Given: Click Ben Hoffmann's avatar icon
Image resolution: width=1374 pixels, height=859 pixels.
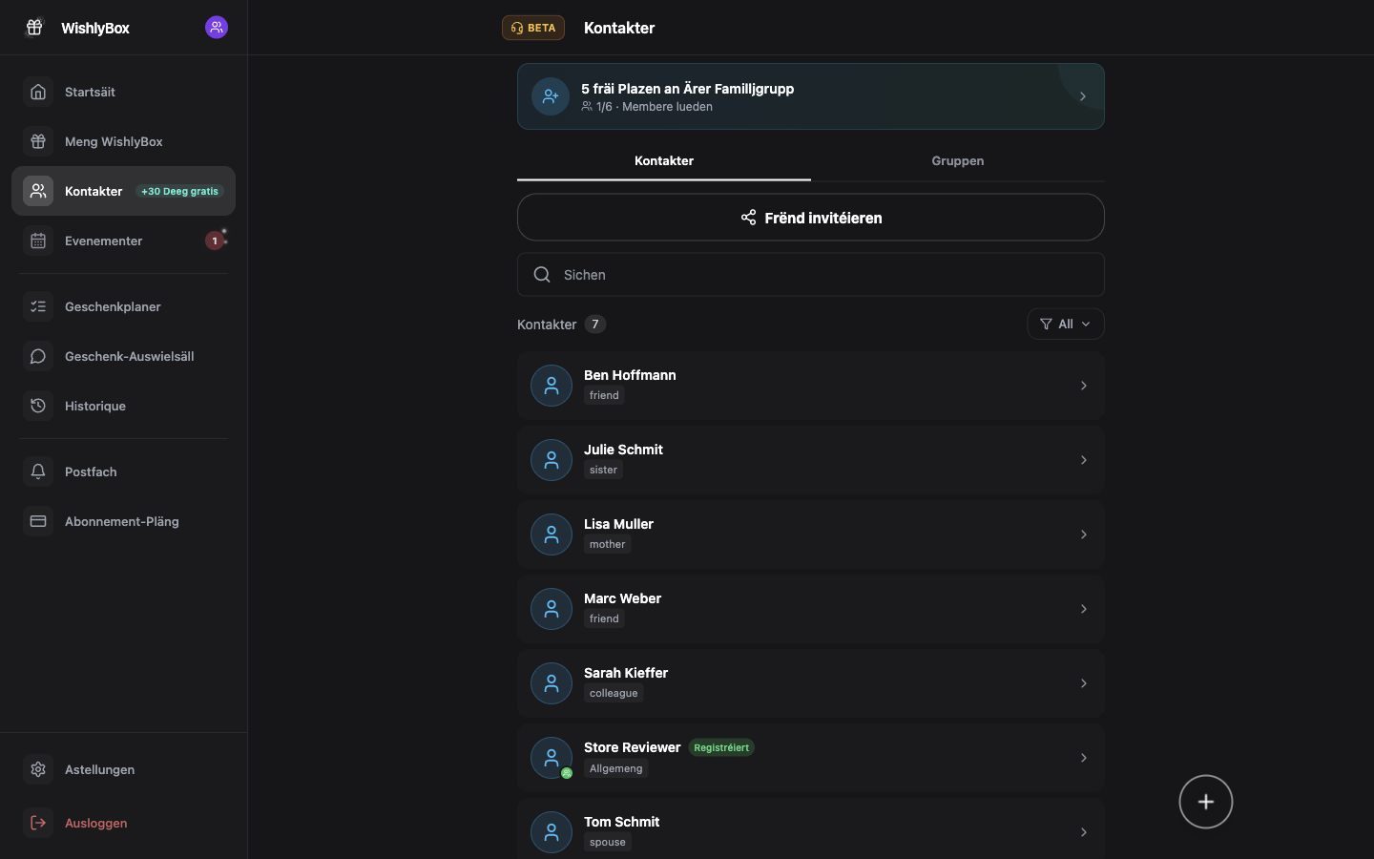Looking at the screenshot, I should coord(552,386).
